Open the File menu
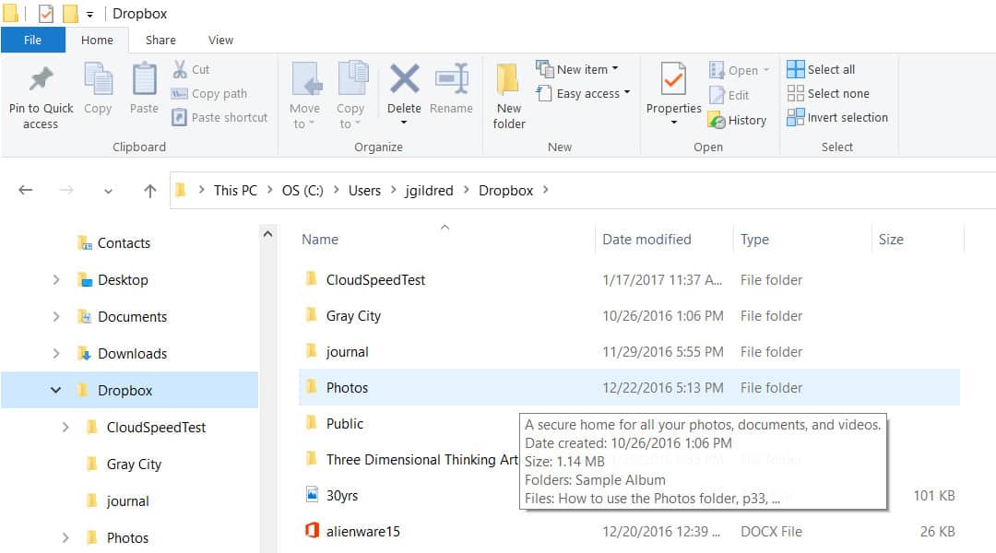This screenshot has height=553, width=996. pyautogui.click(x=33, y=40)
